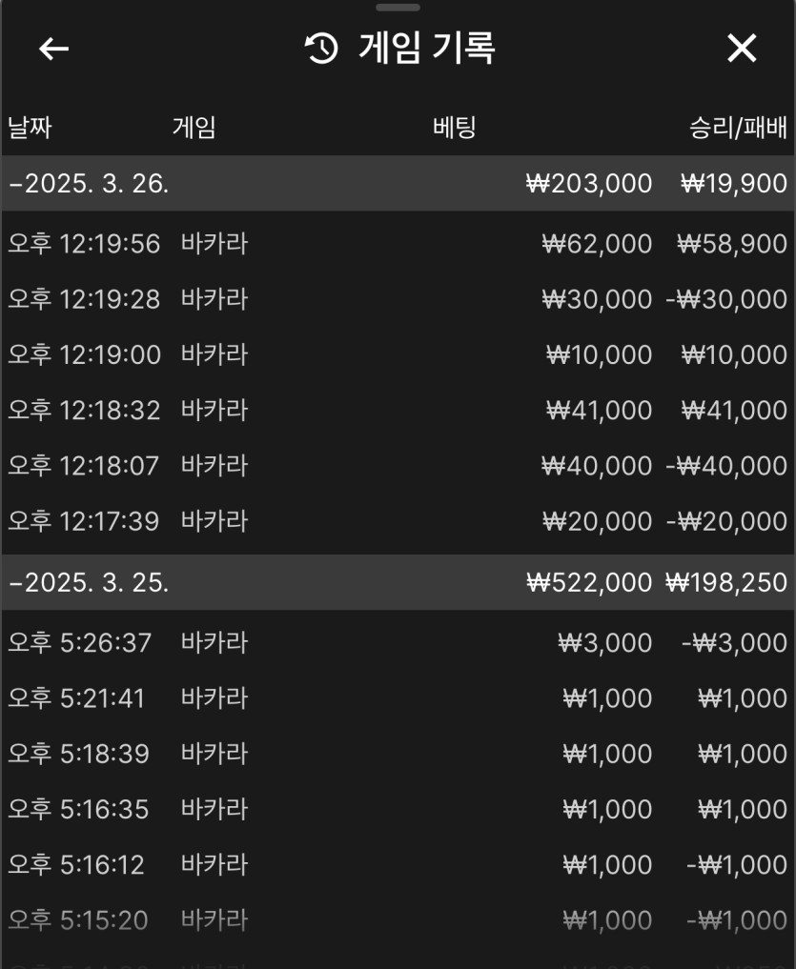This screenshot has height=969, width=796.
Task: Select the 오후 5:16:12 baccarat row
Action: (x=398, y=865)
